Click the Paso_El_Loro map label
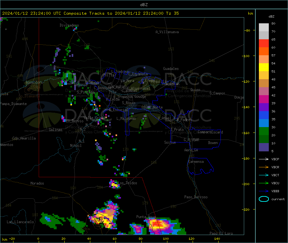Screen dimensions: 288x243 [x=221, y=233]
